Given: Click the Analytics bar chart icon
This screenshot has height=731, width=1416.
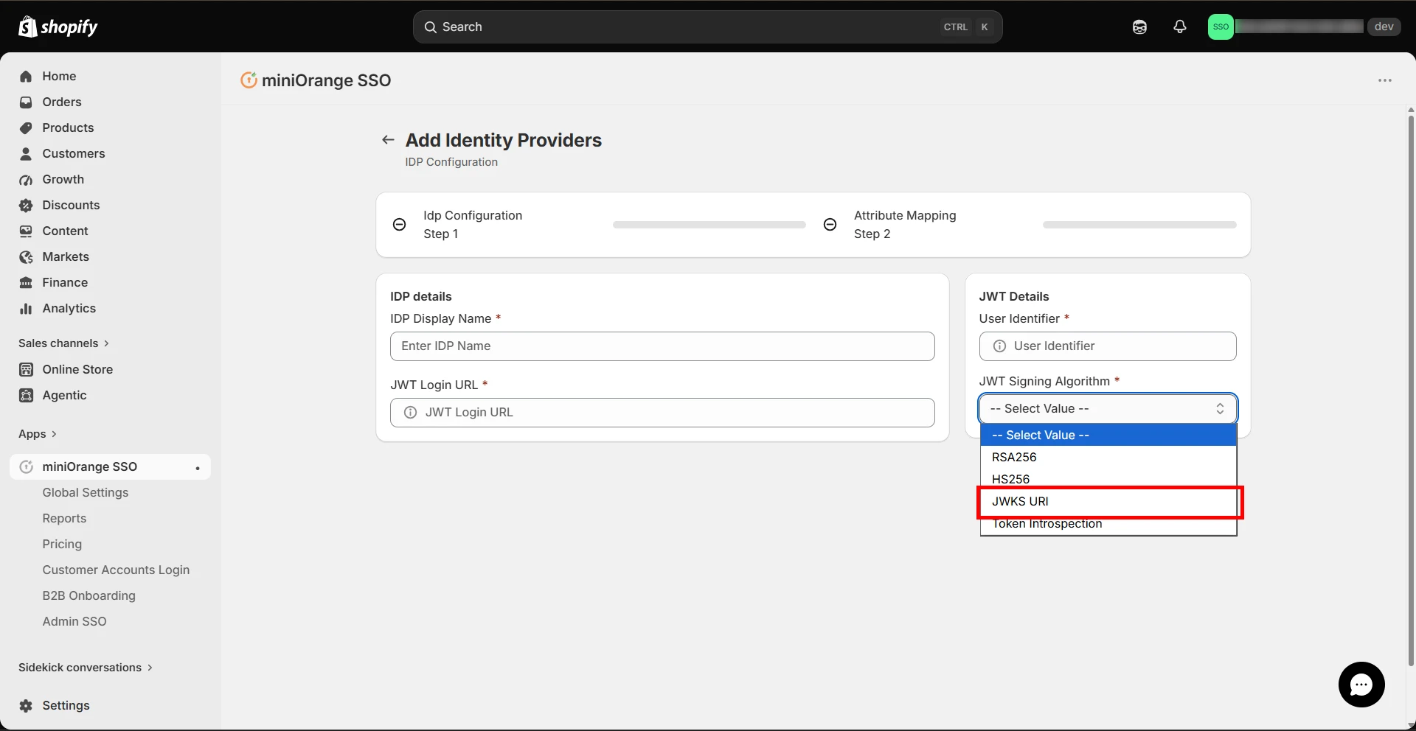Looking at the screenshot, I should [x=26, y=308].
